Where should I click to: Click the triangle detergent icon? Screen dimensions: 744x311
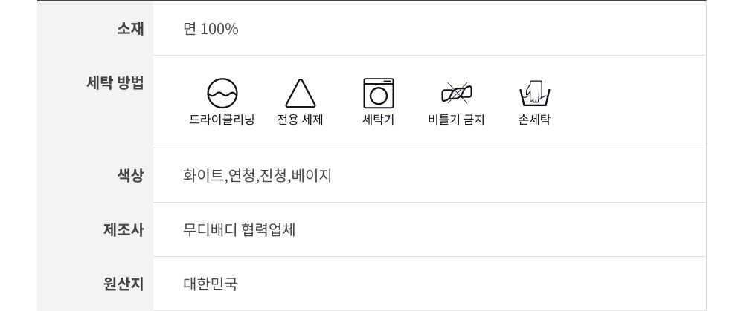[x=301, y=94]
